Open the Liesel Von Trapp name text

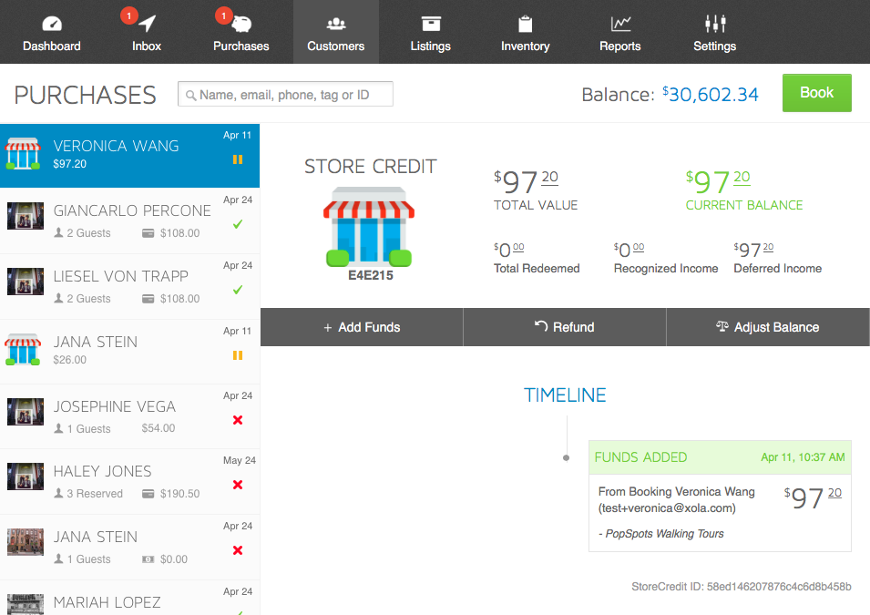click(121, 276)
